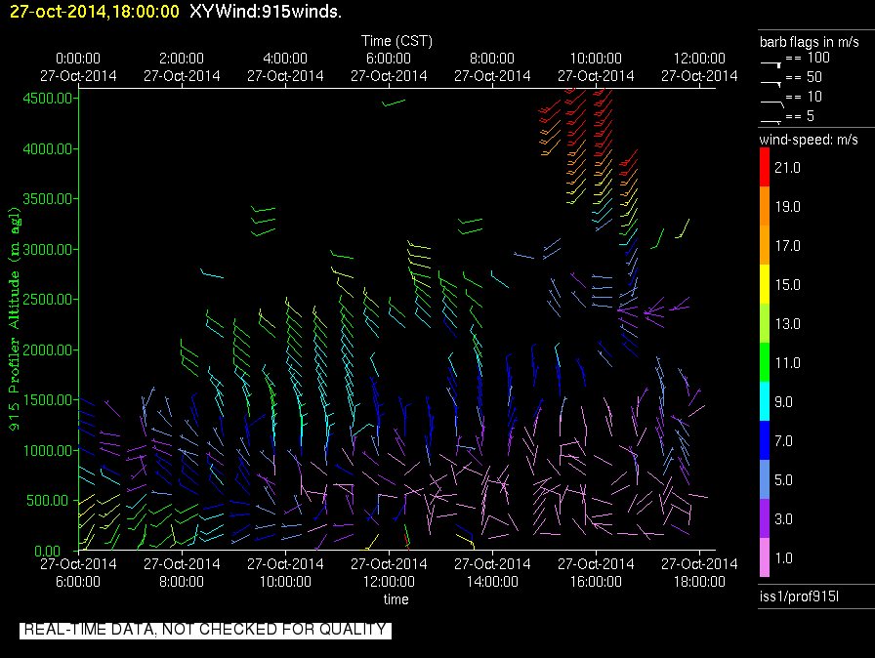875x658 pixels.
Task: Click the 0.00 altitude tick label
Action: pos(47,551)
